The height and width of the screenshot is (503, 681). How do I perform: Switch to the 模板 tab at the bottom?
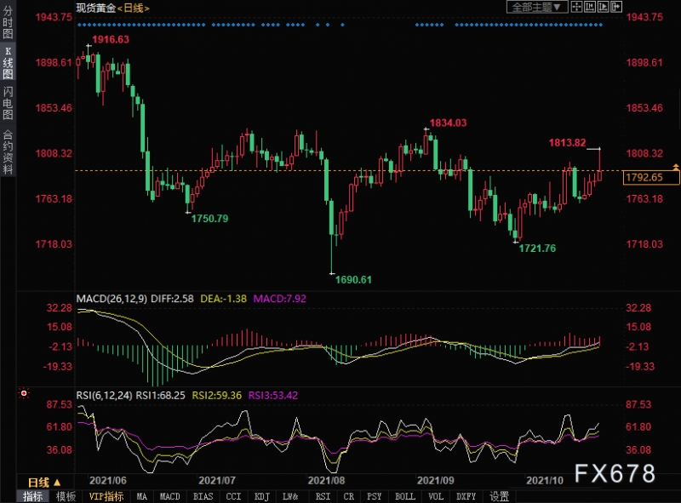(x=66, y=497)
